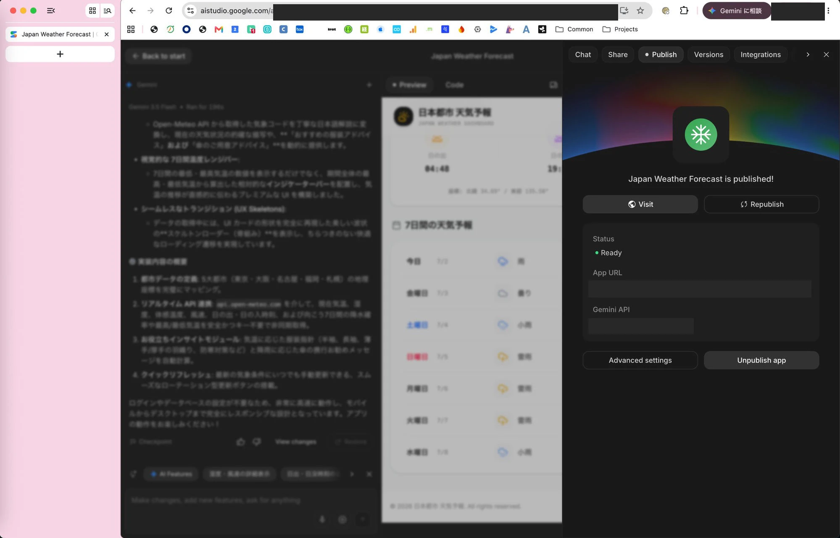840x538 pixels.
Task: Click the thumbs down feedback icon
Action: pos(257,442)
